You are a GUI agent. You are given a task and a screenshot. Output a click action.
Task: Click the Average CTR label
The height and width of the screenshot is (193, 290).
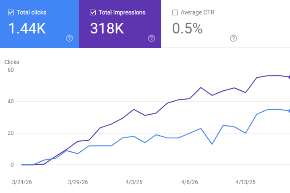click(198, 12)
